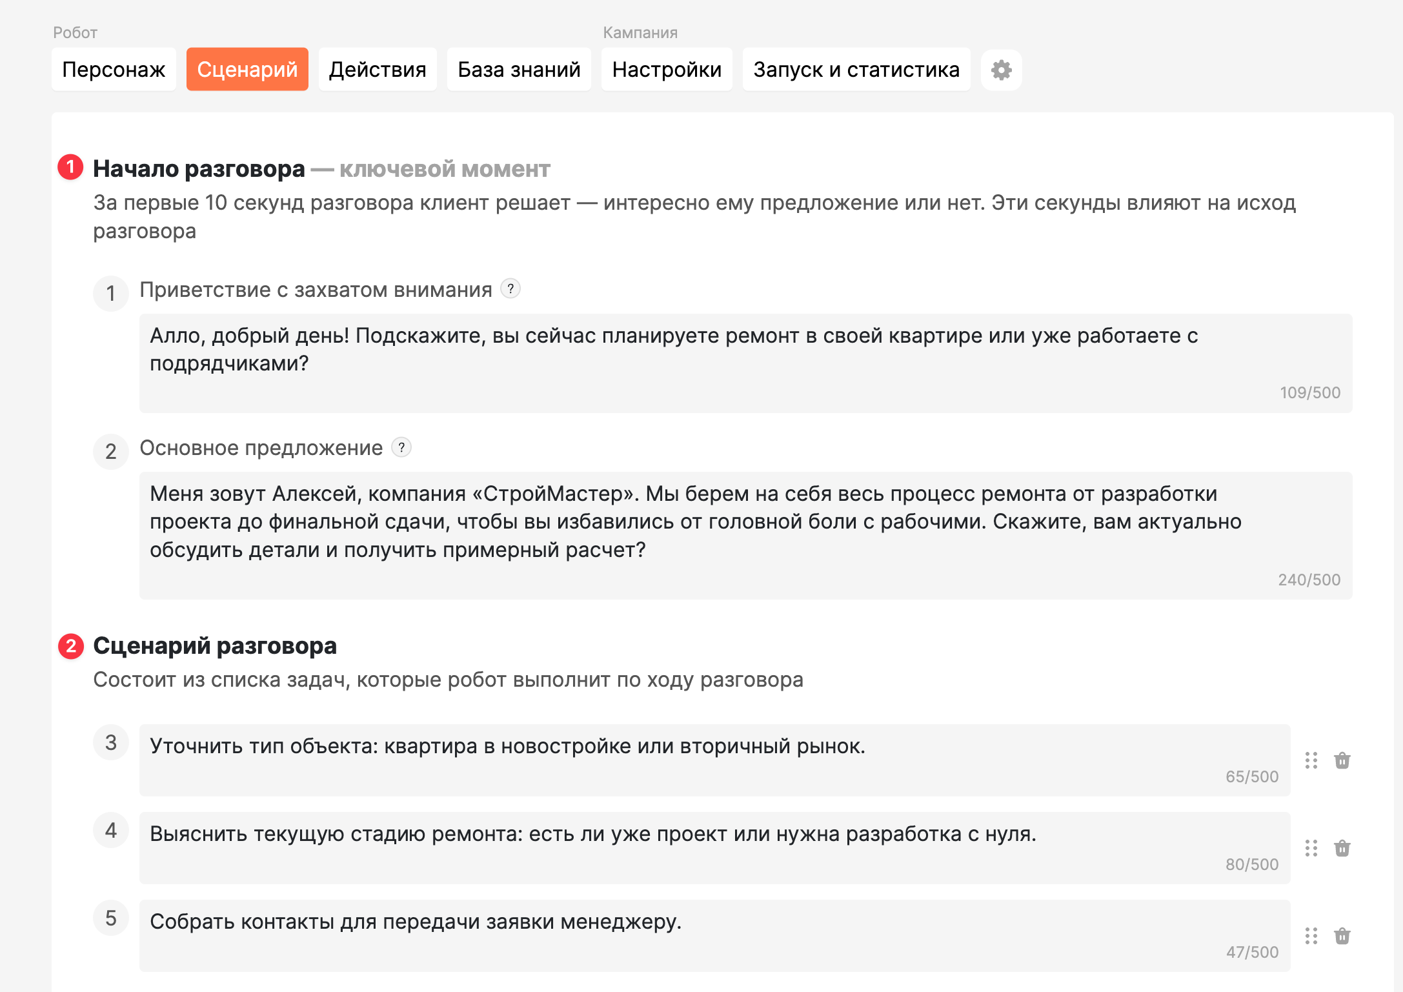Open the campaign Настройки tab
Image resolution: width=1403 pixels, height=992 pixels.
point(667,70)
